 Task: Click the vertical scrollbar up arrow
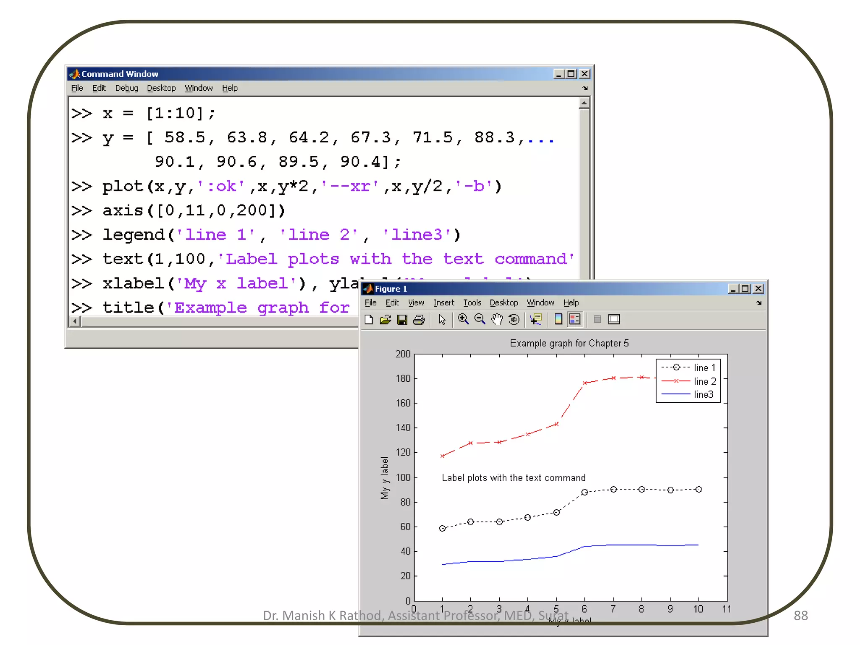584,103
